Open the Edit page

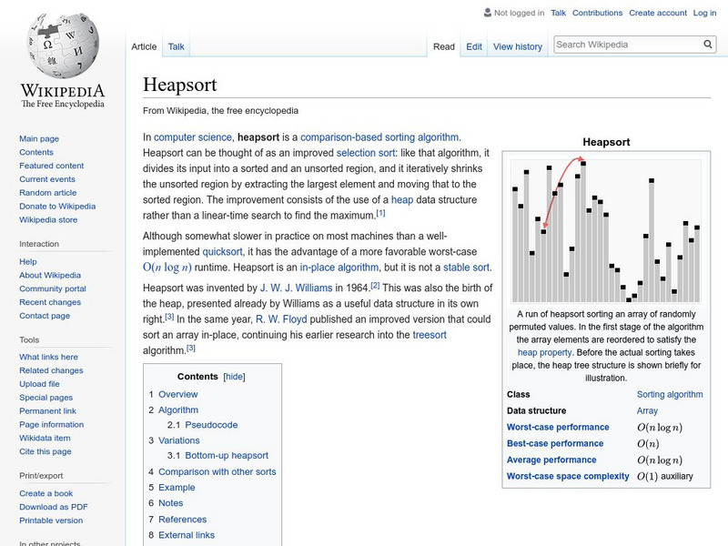pos(473,46)
